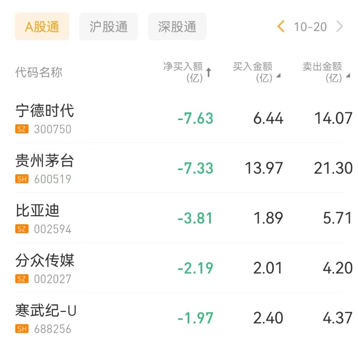Click the 10-20 date label
The height and width of the screenshot is (341, 358).
tap(310, 27)
